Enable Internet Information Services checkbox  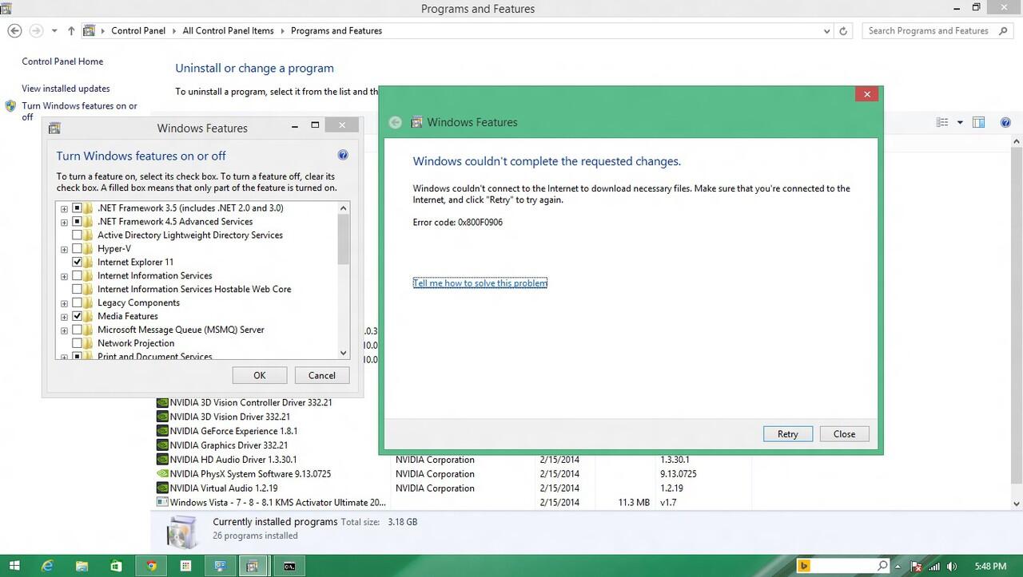point(78,276)
